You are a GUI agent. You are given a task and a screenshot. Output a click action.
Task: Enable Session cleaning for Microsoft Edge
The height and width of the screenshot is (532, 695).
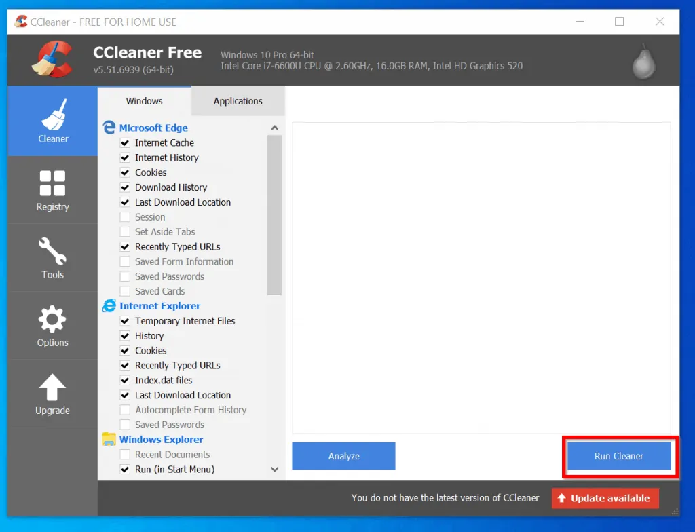tap(125, 216)
